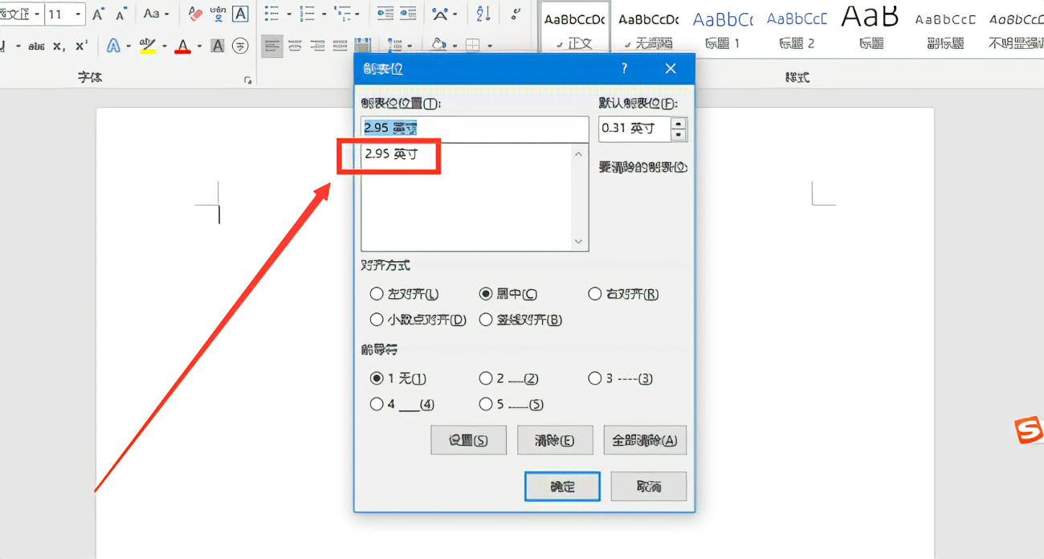Image resolution: width=1044 pixels, height=559 pixels.
Task: Click the Clear (E) button
Action: coord(555,440)
